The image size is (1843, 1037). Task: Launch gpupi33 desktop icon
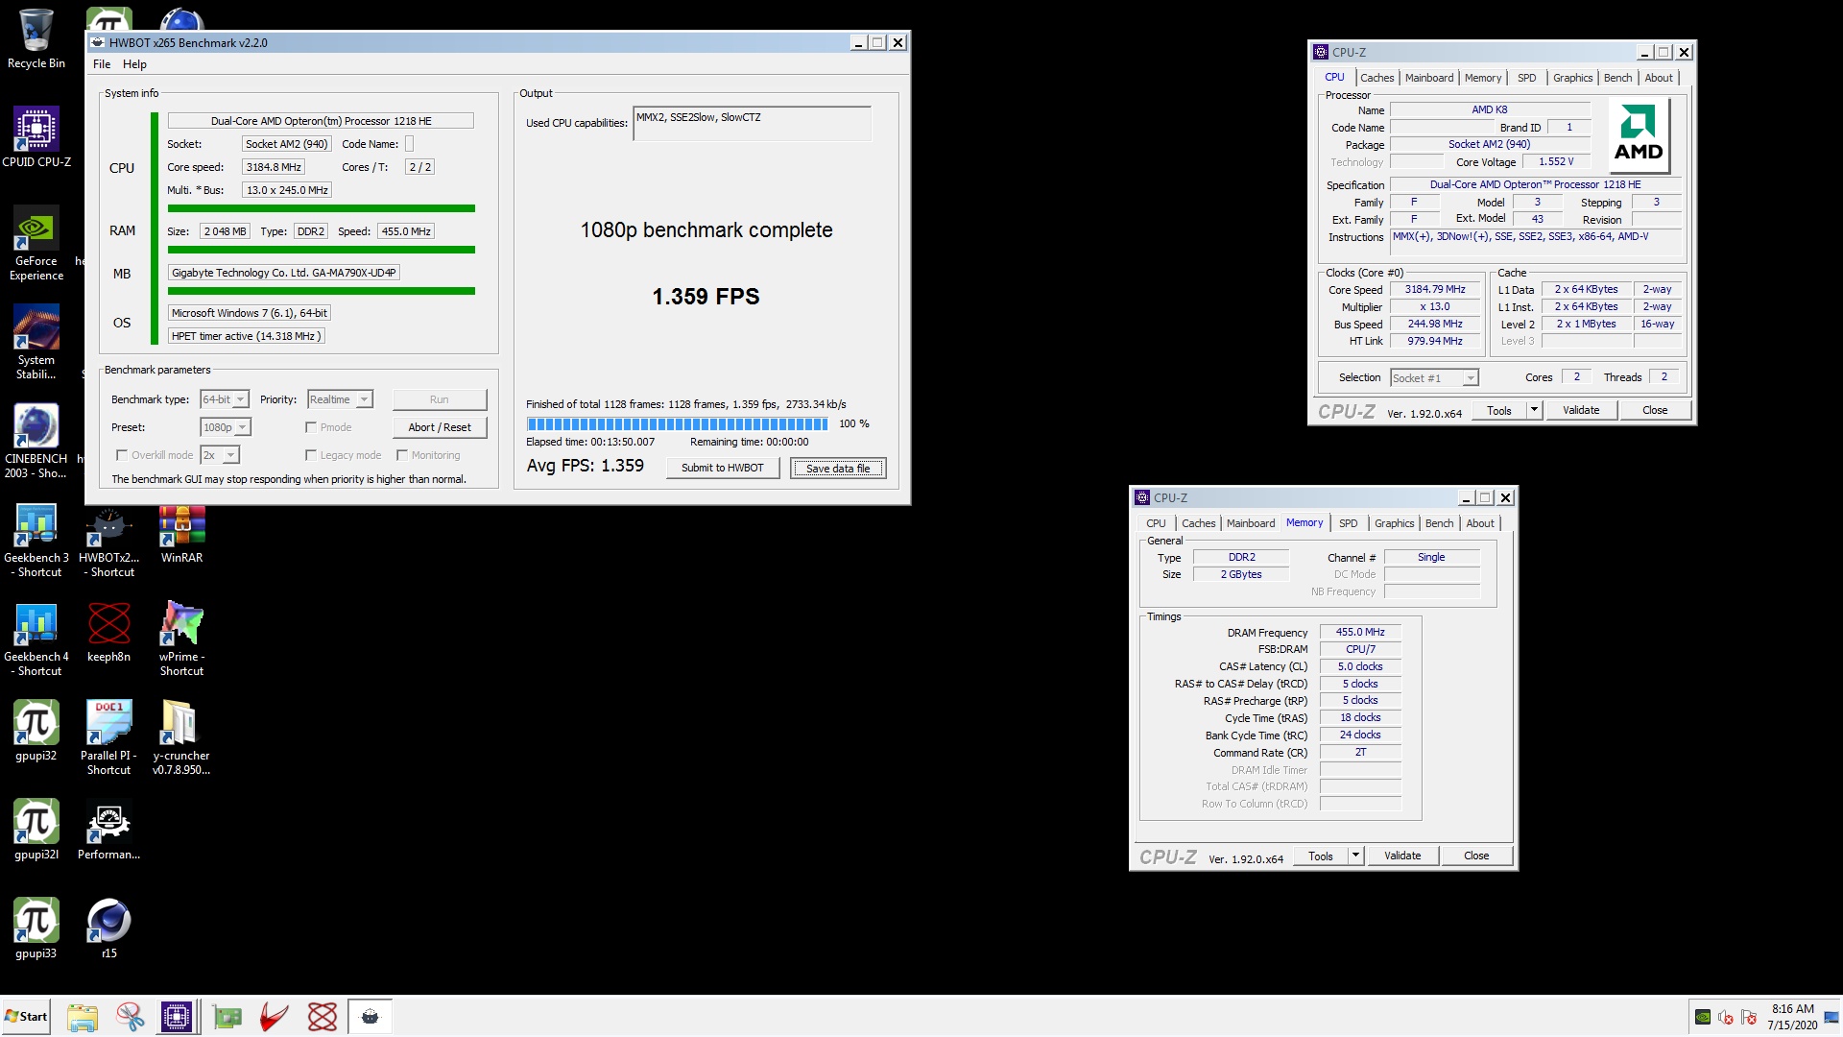click(x=36, y=929)
